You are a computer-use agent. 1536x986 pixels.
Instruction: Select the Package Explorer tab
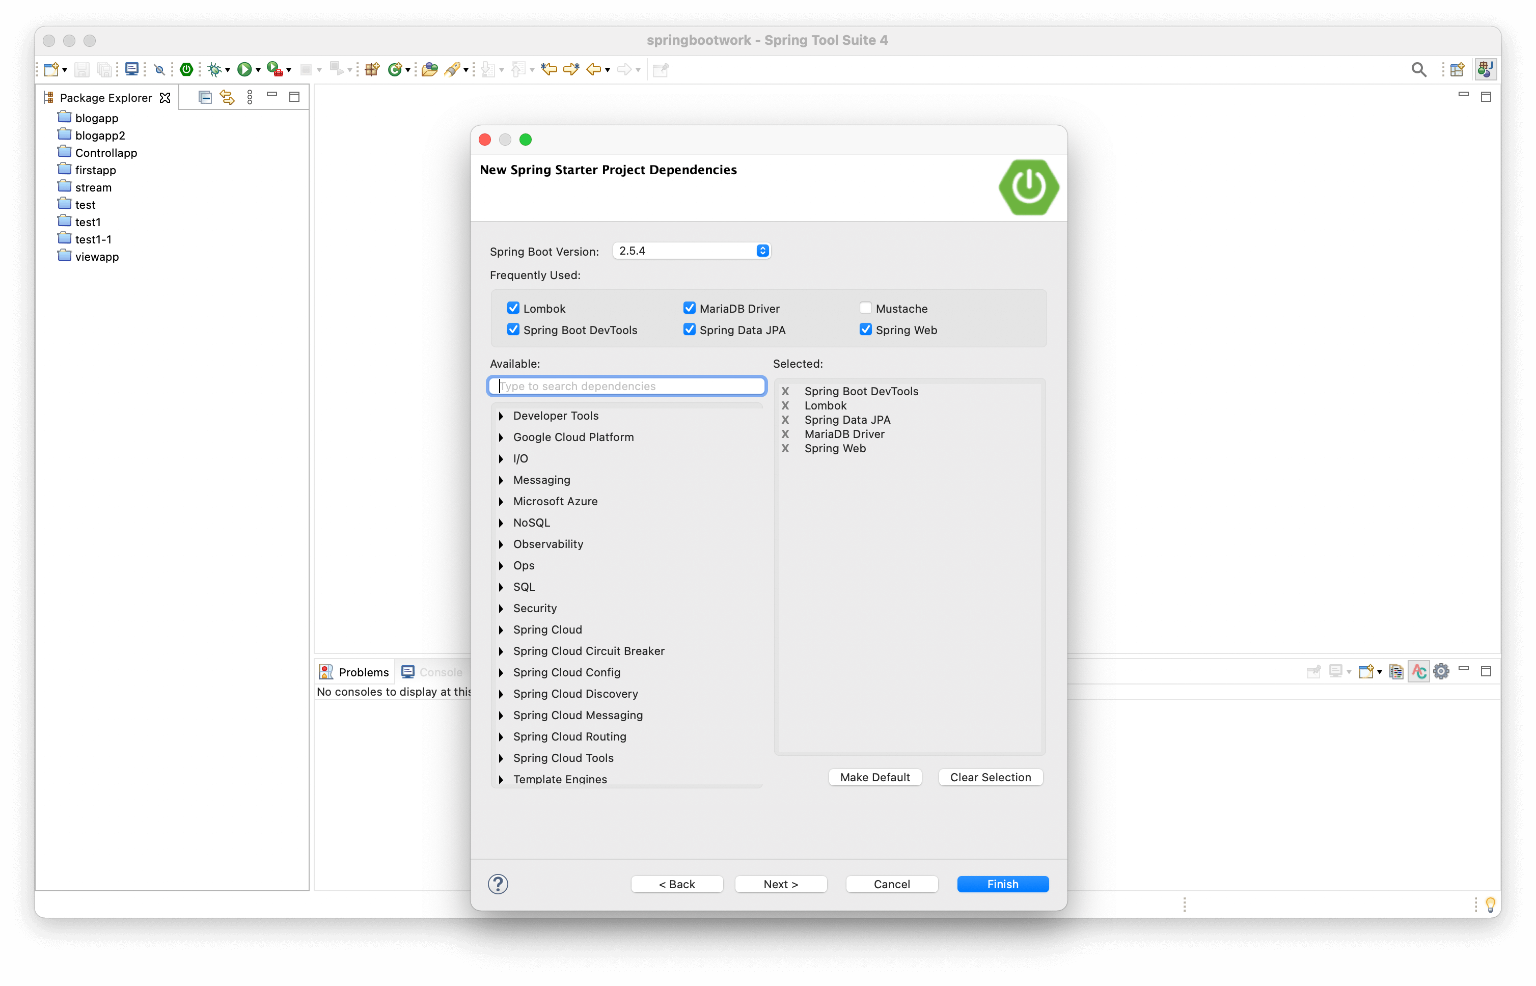pos(105,97)
